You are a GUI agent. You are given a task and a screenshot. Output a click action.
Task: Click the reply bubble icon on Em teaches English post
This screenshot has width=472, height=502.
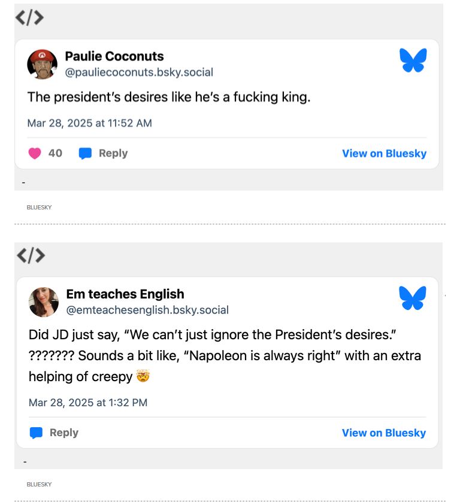pyautogui.click(x=37, y=433)
